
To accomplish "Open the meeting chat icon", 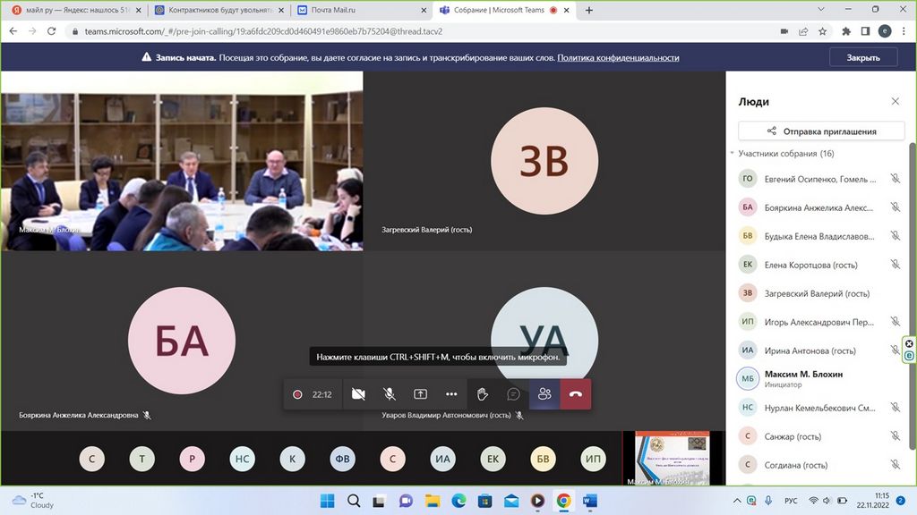I will tap(514, 394).
